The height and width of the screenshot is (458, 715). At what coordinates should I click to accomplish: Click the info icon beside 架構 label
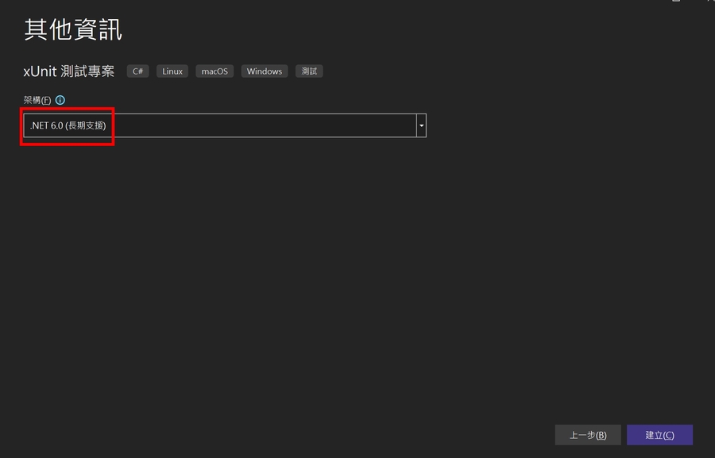[60, 100]
